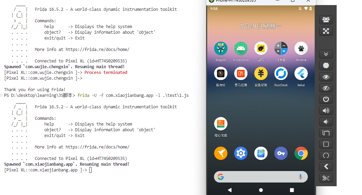Click the scissors screenshot button in sidebar

(326, 178)
